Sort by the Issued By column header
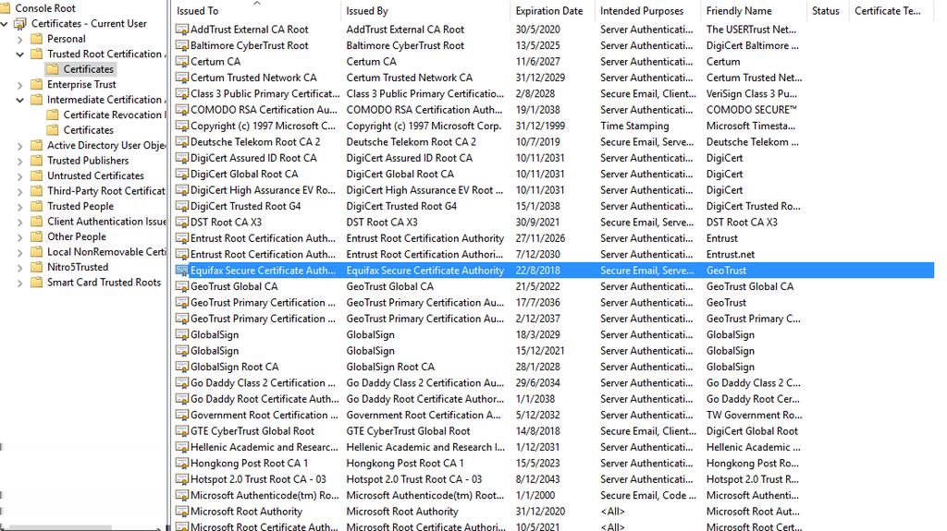The height and width of the screenshot is (531, 947). (x=425, y=11)
